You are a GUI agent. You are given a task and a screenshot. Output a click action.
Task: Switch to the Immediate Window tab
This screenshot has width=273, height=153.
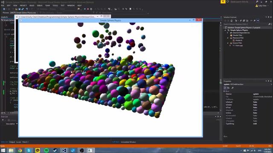(128, 142)
